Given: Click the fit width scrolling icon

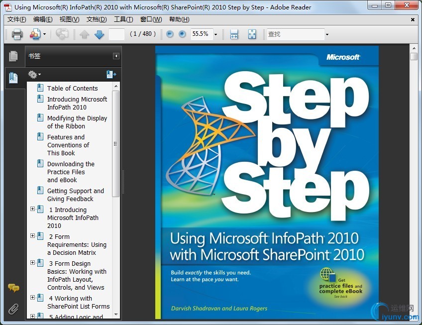Looking at the screenshot, I should [234, 34].
